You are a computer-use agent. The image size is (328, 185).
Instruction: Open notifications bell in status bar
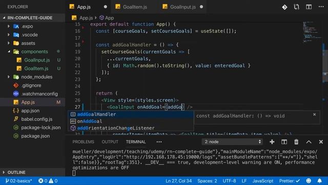(x=320, y=180)
